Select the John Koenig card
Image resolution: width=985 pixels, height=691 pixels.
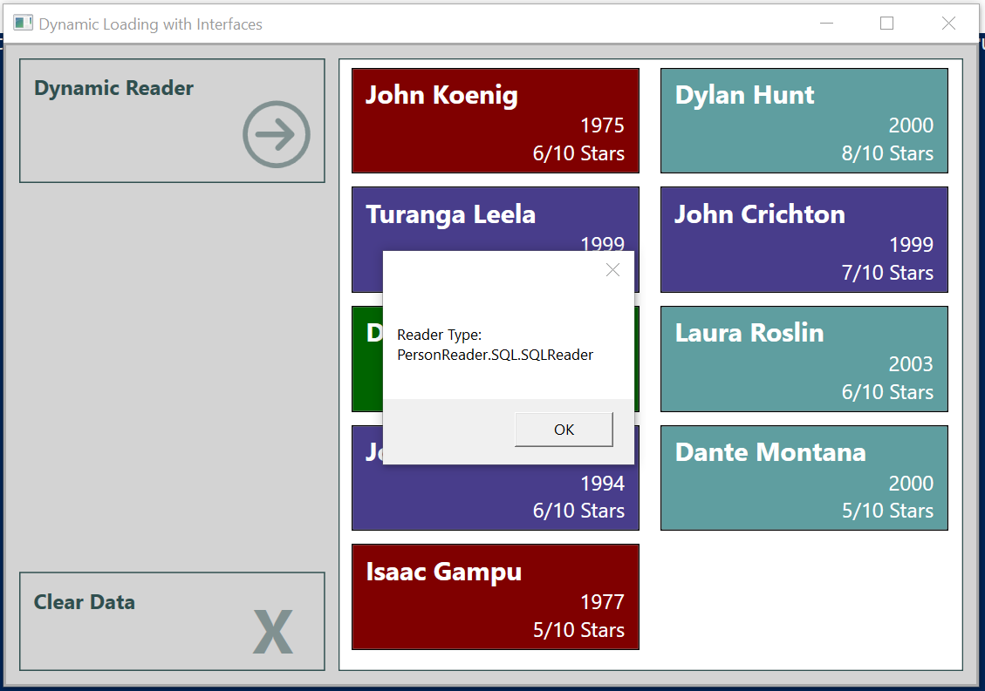click(495, 120)
